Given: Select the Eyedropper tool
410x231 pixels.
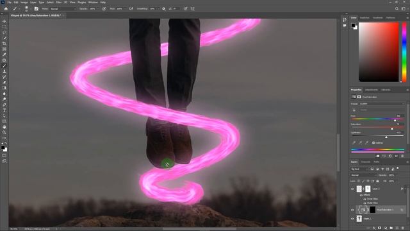Looking at the screenshot, I should (4, 55).
